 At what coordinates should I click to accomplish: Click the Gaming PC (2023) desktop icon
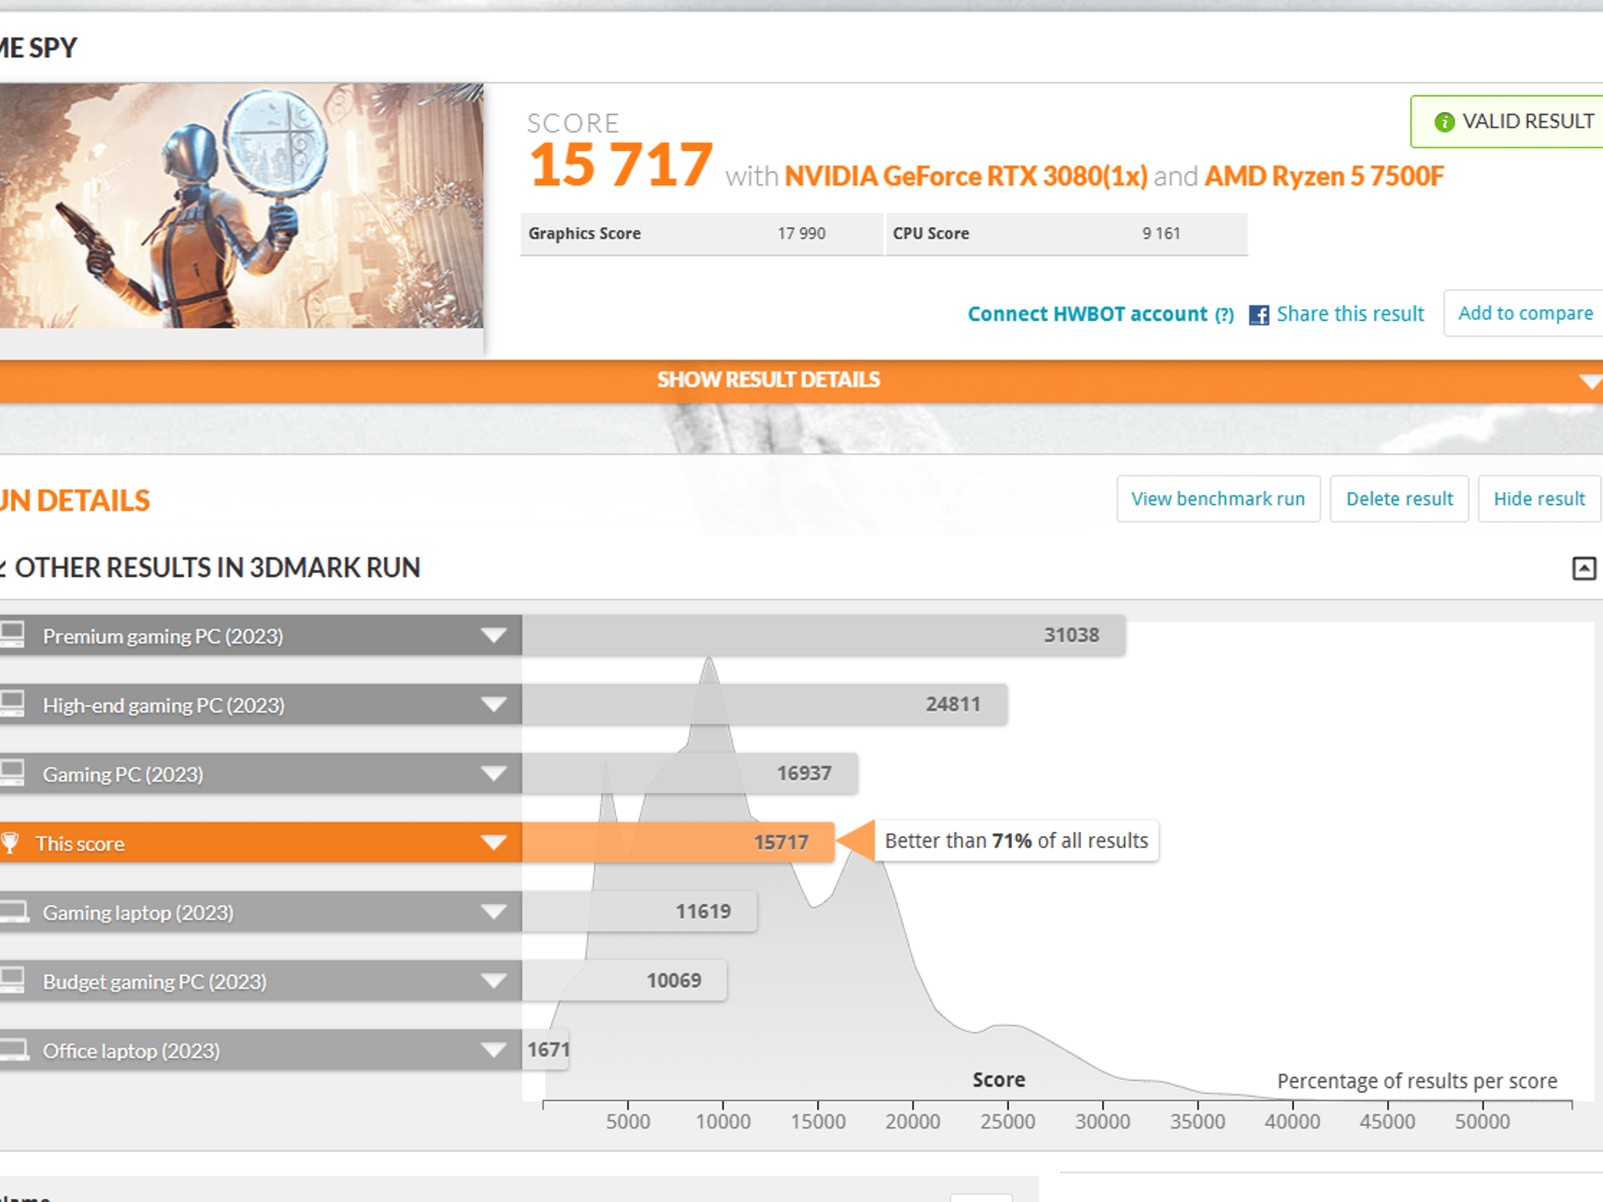tap(12, 772)
